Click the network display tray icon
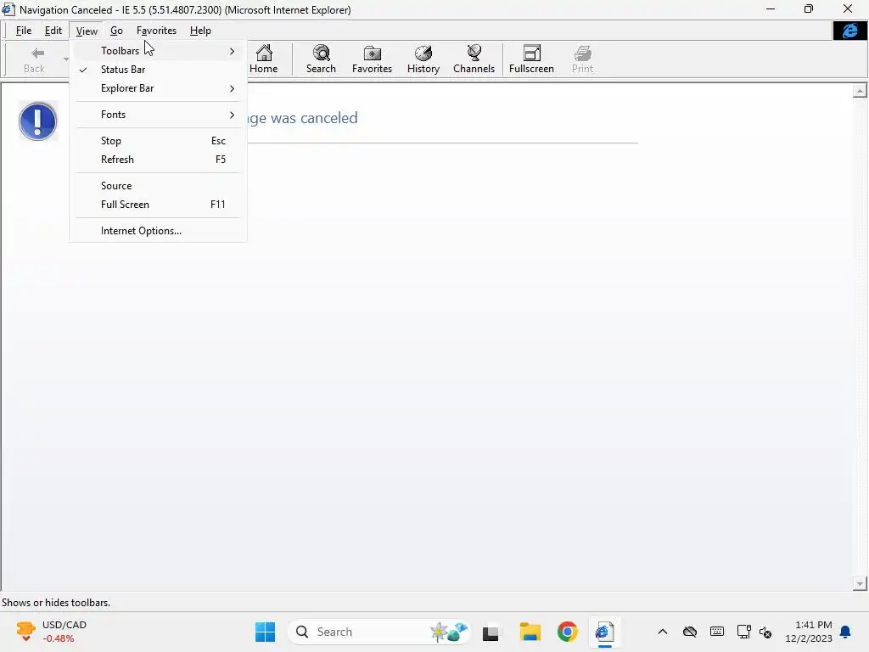Viewport: 869px width, 652px height. pos(743,632)
